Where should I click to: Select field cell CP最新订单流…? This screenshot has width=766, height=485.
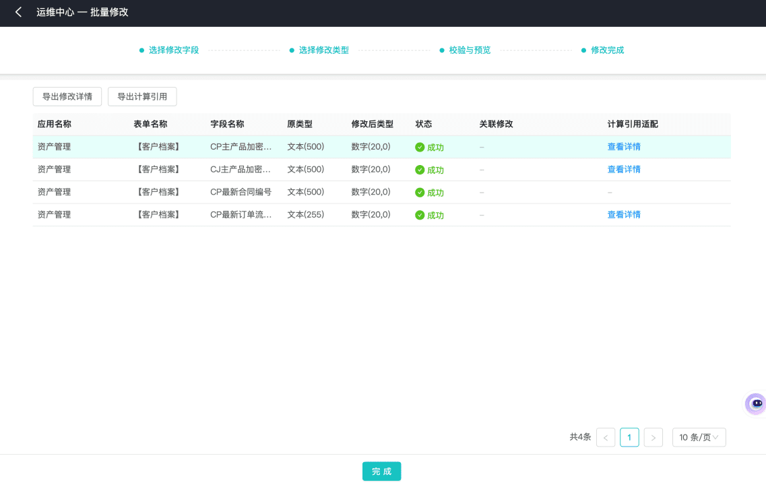[x=241, y=214]
